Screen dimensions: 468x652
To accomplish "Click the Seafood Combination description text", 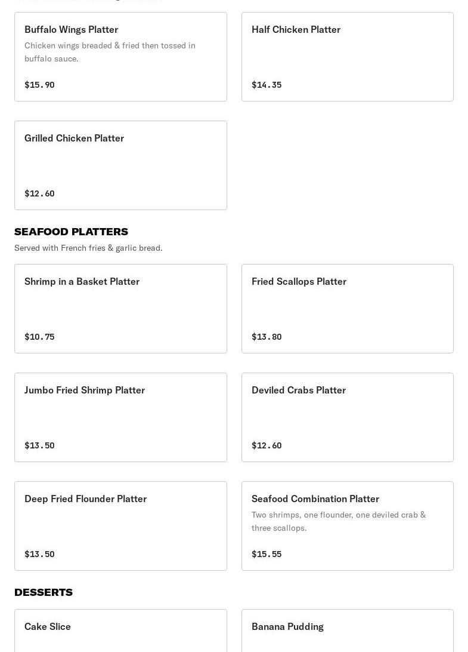I will click(x=339, y=521).
